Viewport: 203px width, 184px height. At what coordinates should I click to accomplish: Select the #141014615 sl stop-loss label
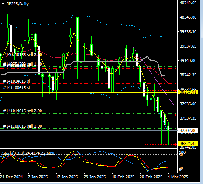tap(17, 81)
